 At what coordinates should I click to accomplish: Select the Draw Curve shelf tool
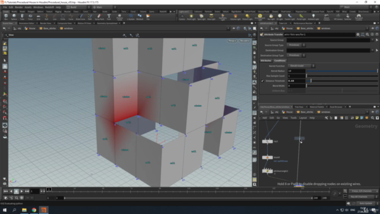pyautogui.click(x=81, y=17)
